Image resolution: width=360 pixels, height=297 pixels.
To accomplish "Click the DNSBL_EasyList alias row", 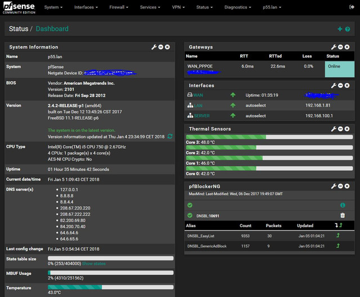I will (269, 236).
